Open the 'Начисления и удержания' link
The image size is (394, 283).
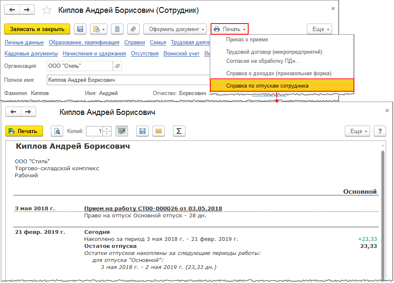tap(94, 54)
